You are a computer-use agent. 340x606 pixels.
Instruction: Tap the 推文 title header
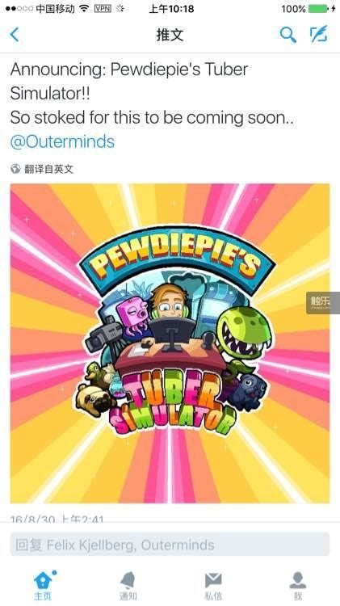(170, 35)
